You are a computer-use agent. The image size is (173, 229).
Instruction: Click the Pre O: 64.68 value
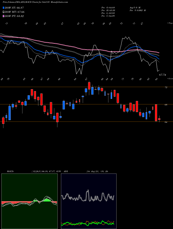click(108, 8)
